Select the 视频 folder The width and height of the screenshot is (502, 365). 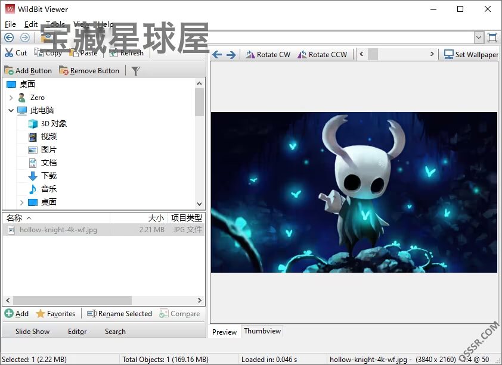[x=49, y=137]
